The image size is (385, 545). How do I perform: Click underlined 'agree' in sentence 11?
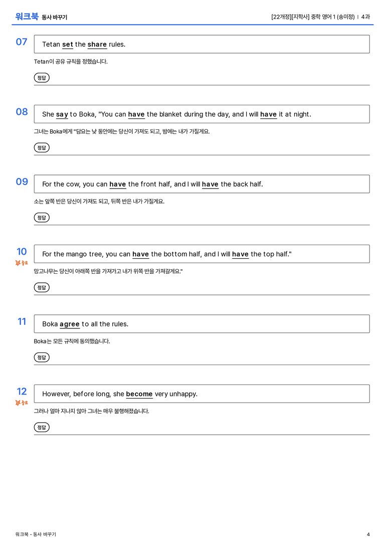pyautogui.click(x=70, y=324)
